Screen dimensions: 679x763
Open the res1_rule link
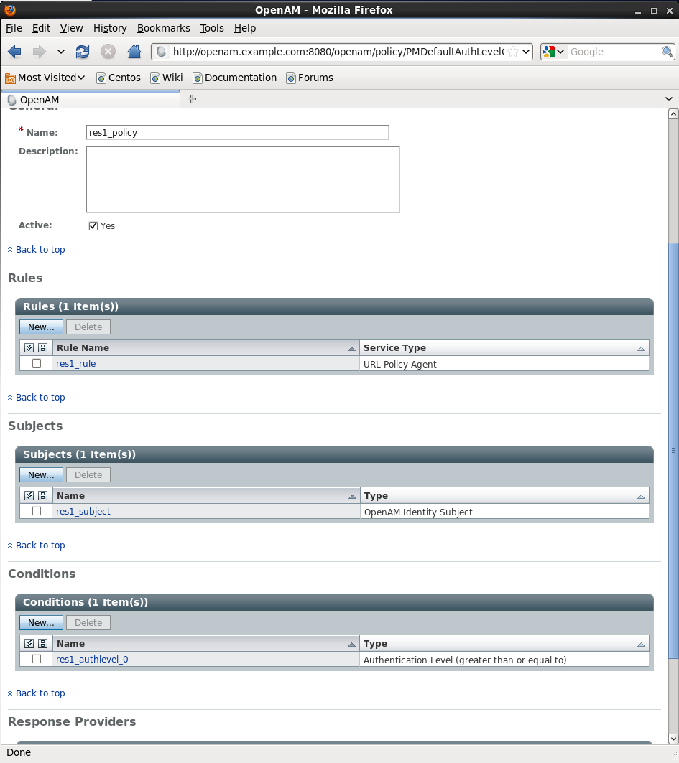click(x=76, y=363)
